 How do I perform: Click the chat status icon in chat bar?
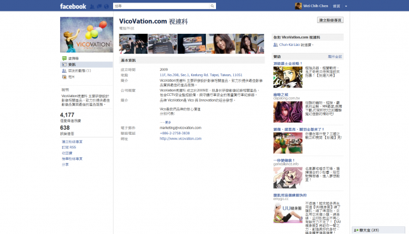tap(356, 230)
